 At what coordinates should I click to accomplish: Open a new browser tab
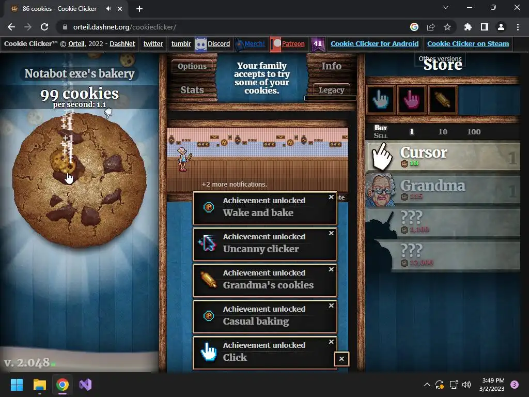pyautogui.click(x=139, y=9)
